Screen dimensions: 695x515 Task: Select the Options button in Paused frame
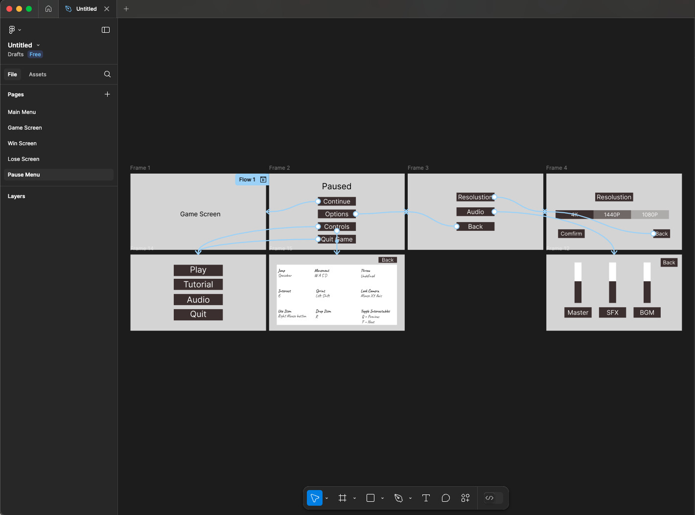tap(337, 214)
